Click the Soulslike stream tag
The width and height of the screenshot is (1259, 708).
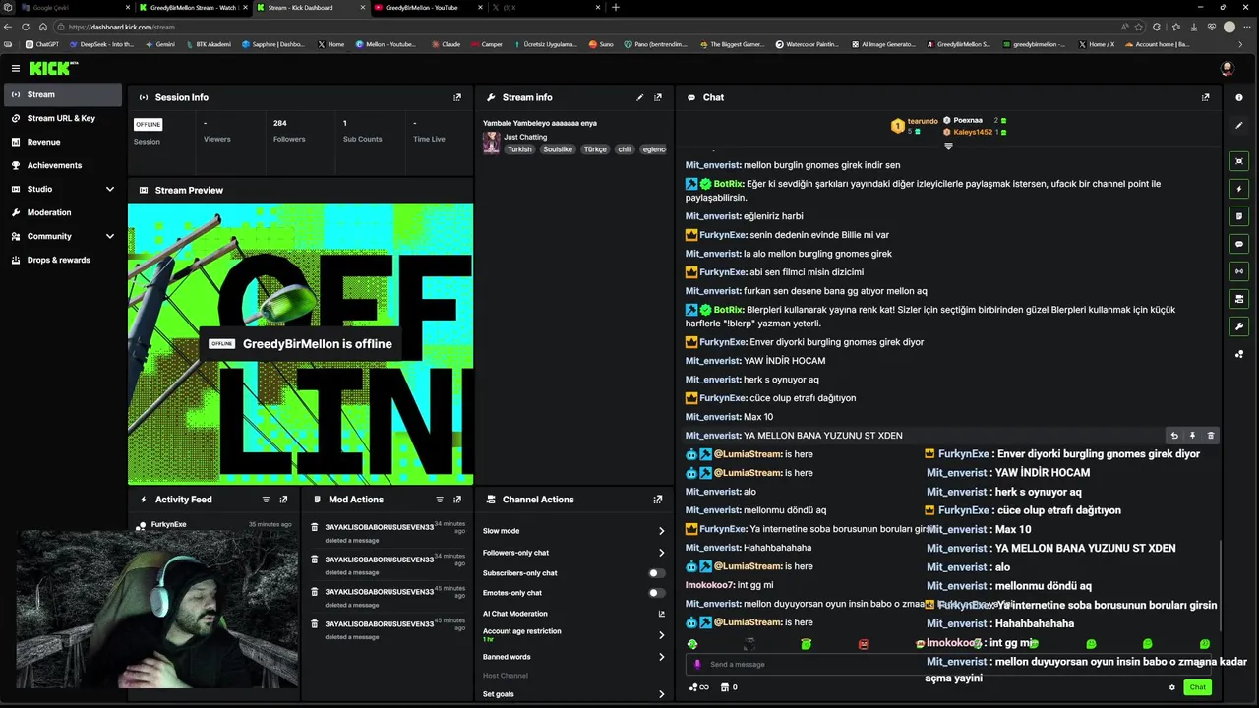tap(558, 149)
